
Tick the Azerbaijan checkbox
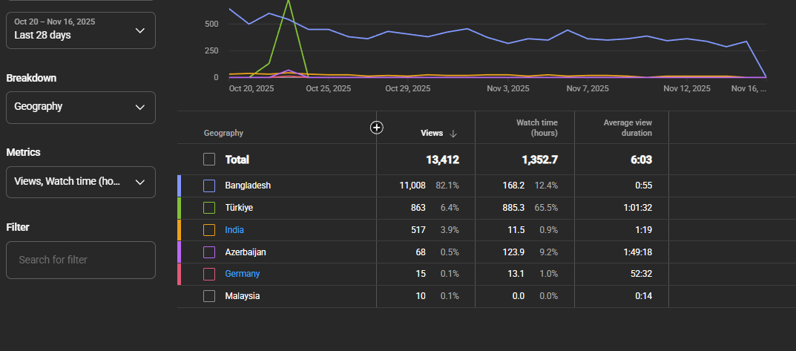click(209, 252)
